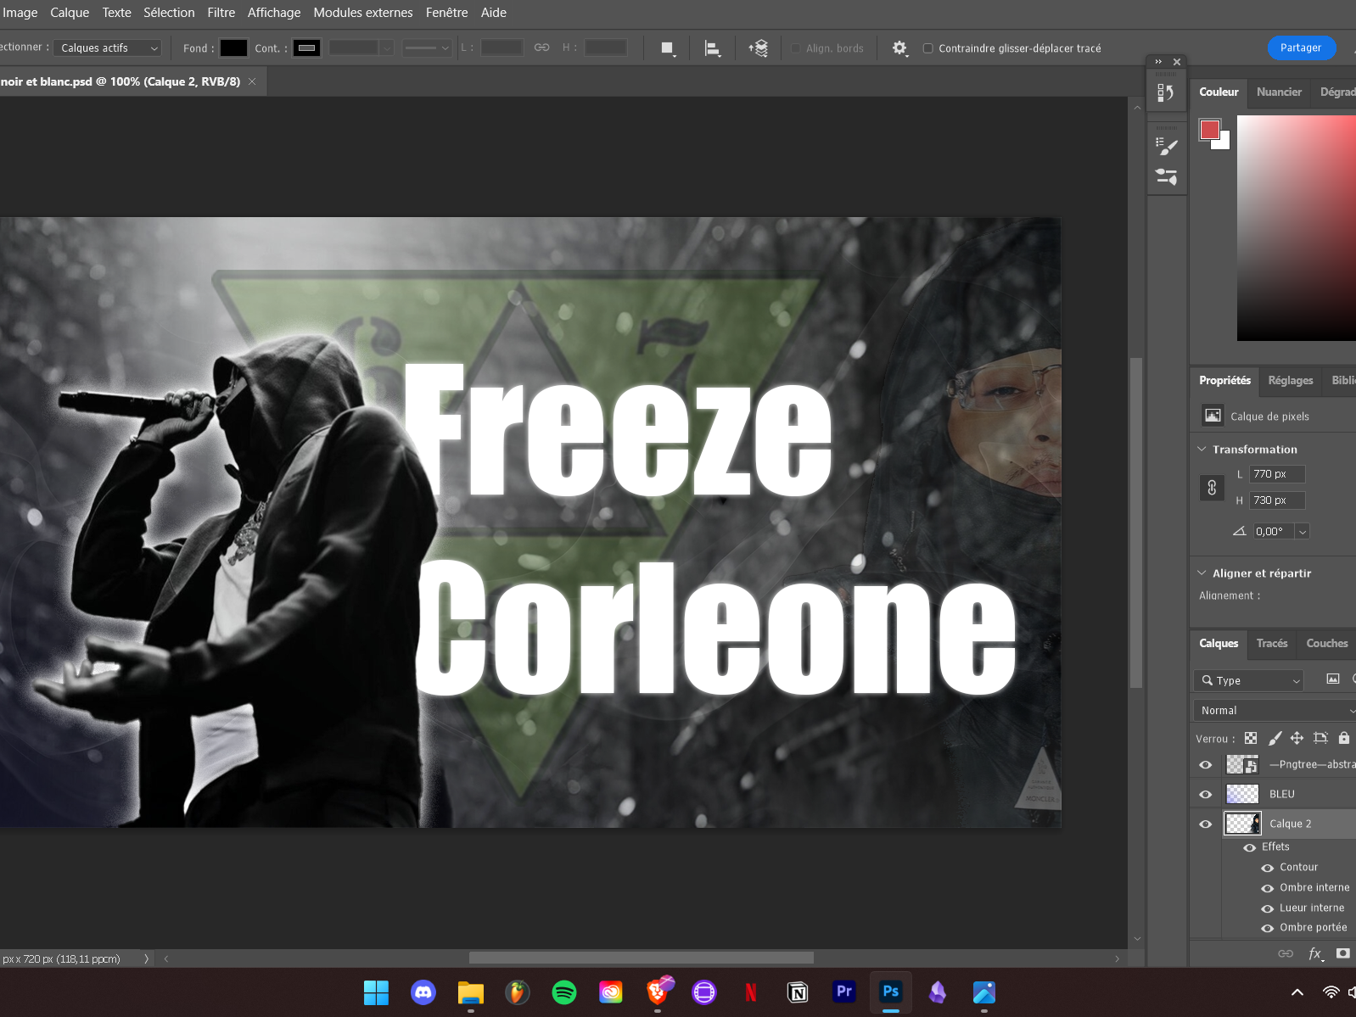Hide the Lueur interne effect
The image size is (1356, 1017).
click(x=1267, y=908)
